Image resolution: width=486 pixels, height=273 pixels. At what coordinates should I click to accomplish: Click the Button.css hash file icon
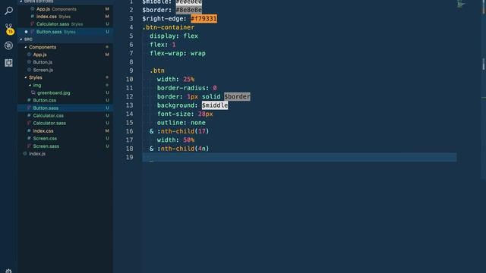[x=29, y=100]
